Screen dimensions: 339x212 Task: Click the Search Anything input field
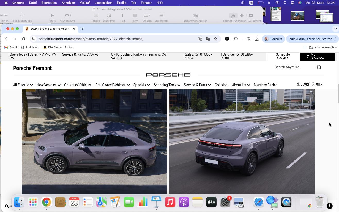pyautogui.click(x=294, y=67)
